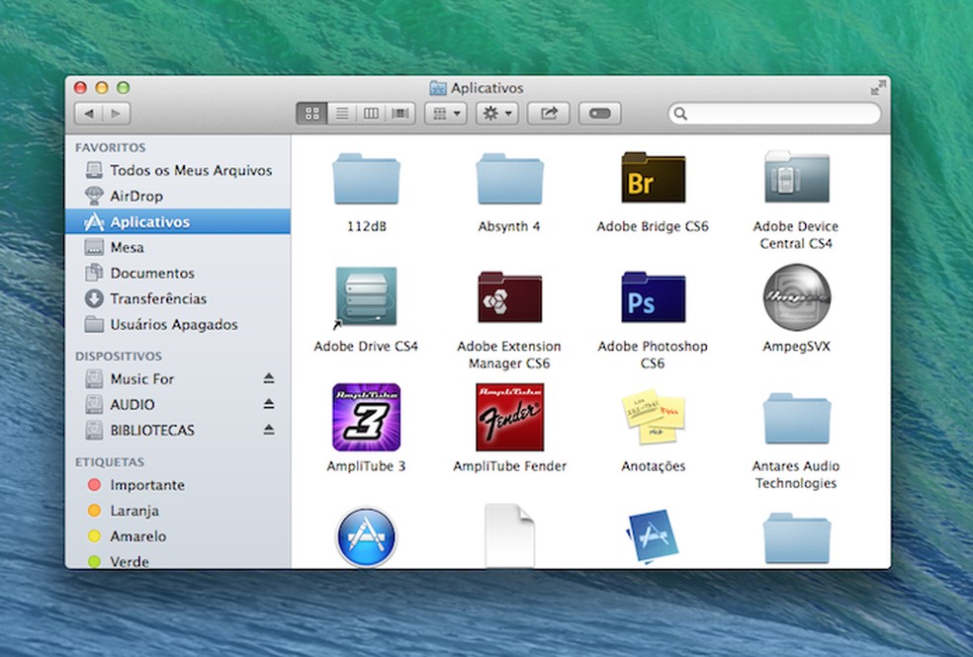Select the Adobe Photoshop CS6 icon
973x657 pixels.
[653, 297]
